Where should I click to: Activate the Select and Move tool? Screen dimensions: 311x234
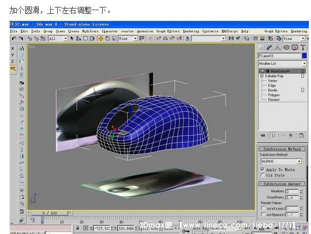(101, 38)
